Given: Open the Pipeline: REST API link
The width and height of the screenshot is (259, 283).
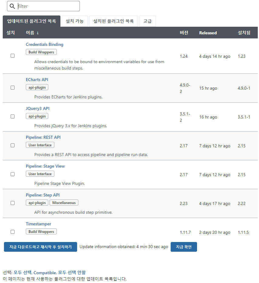Looking at the screenshot, I should (x=43, y=137).
